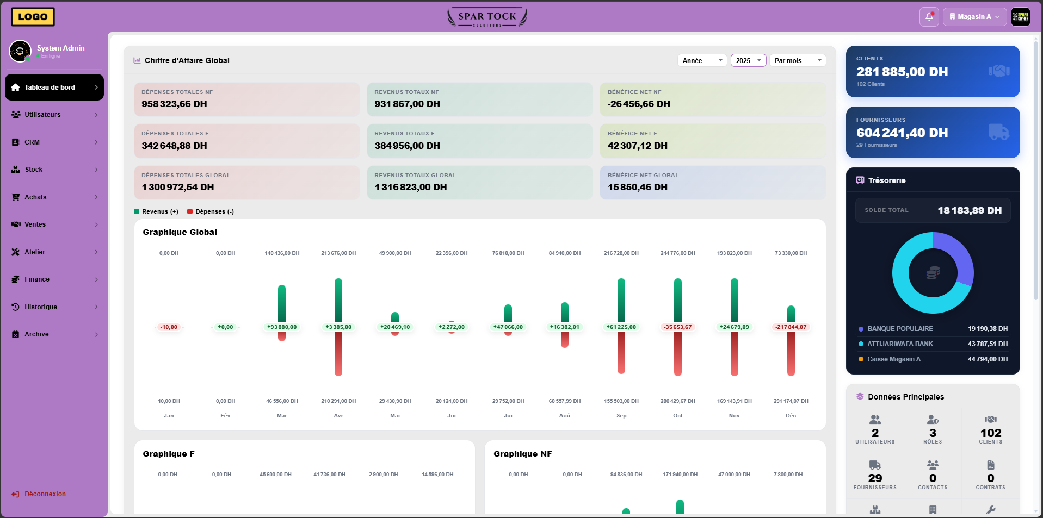
Task: Expand the Magasin A store selector
Action: 974,17
